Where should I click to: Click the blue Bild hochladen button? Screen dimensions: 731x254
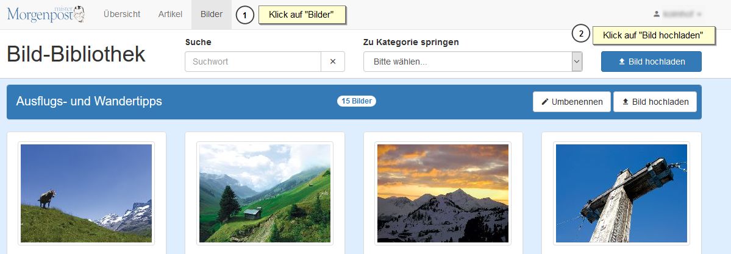coord(651,62)
